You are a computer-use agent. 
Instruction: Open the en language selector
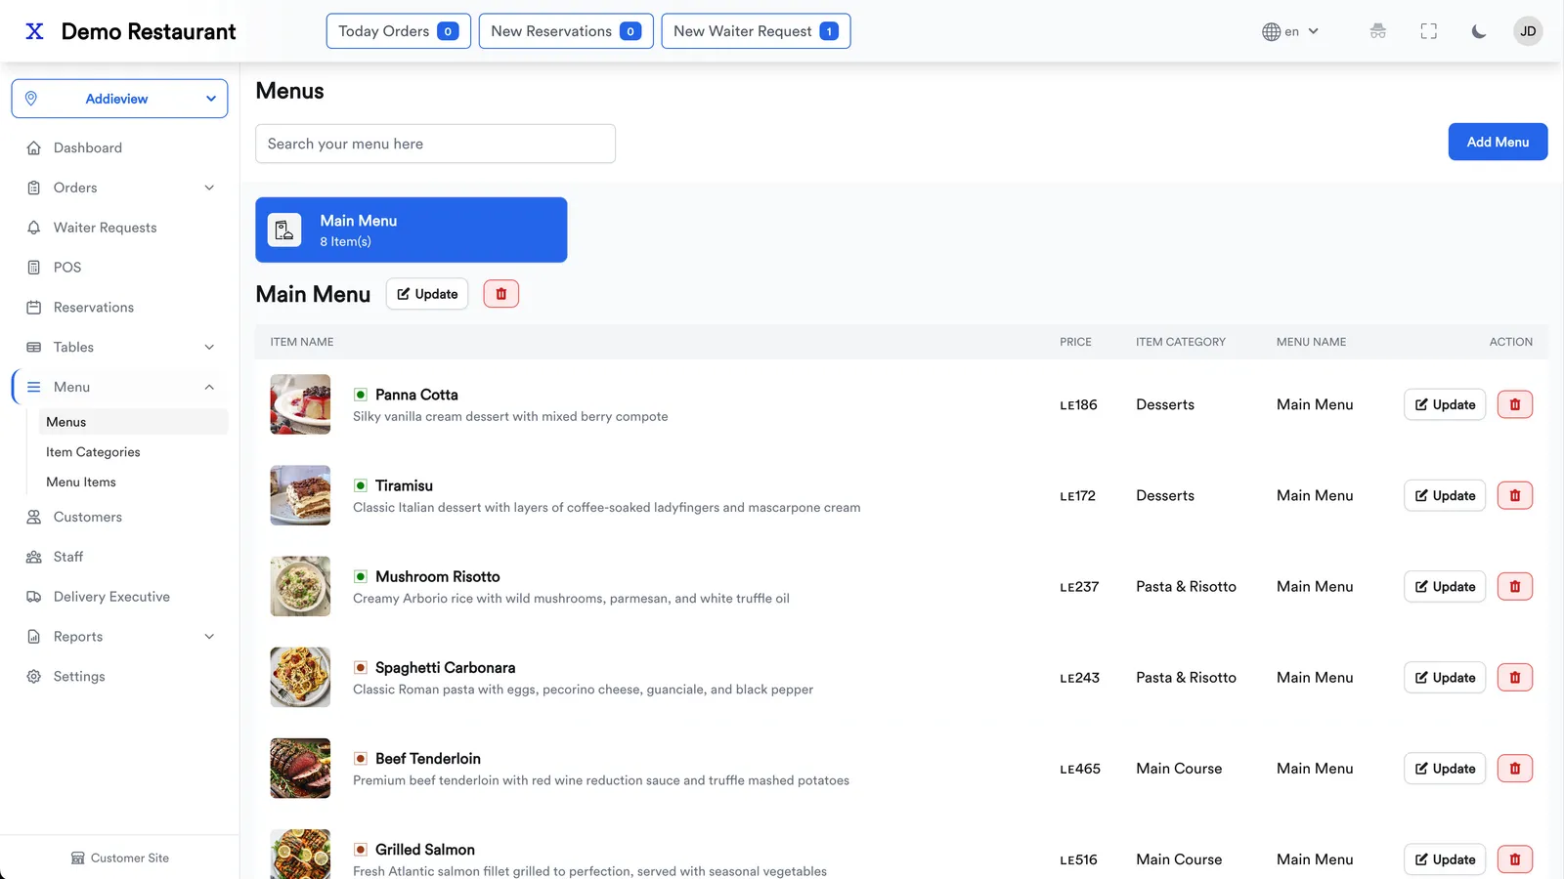(x=1290, y=31)
